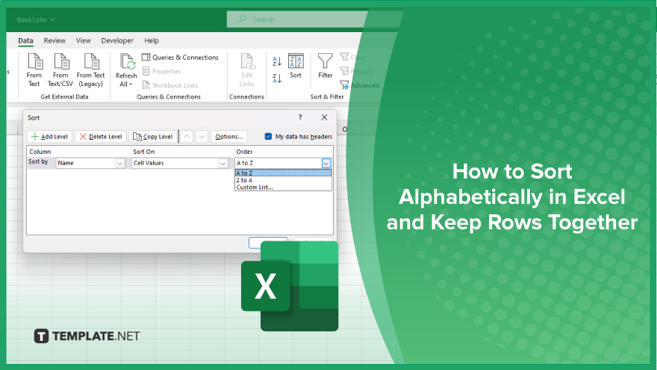The height and width of the screenshot is (370, 657).
Task: Move sort level up arrow
Action: (x=187, y=137)
